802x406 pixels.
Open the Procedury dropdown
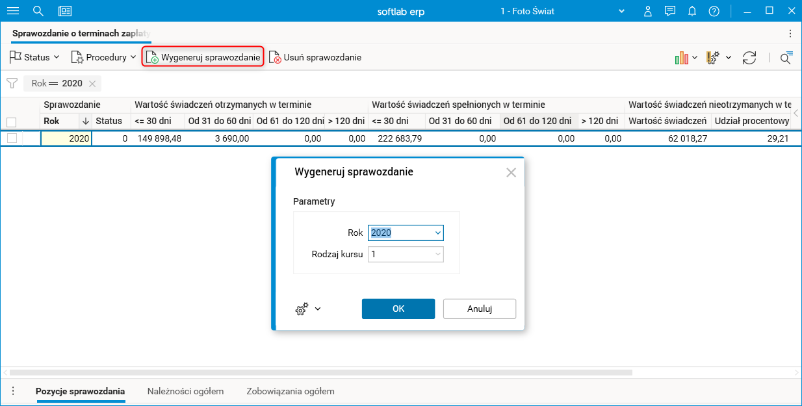103,57
